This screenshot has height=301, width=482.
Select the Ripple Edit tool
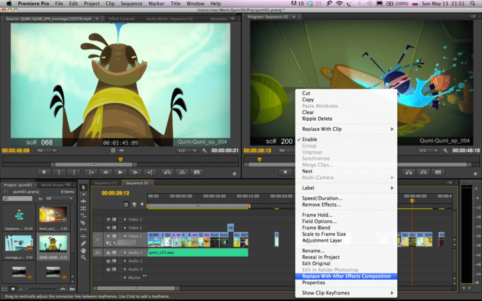click(x=84, y=202)
